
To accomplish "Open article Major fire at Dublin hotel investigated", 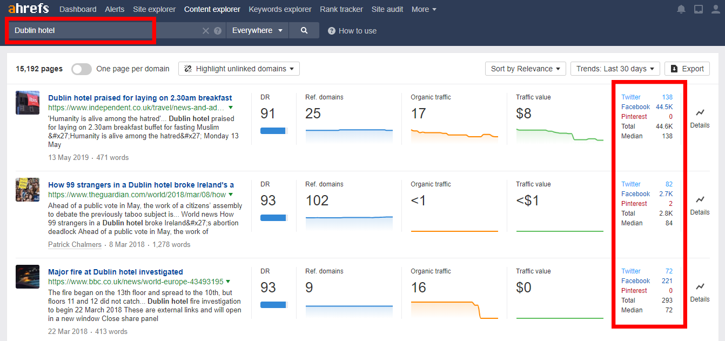I will (x=116, y=272).
